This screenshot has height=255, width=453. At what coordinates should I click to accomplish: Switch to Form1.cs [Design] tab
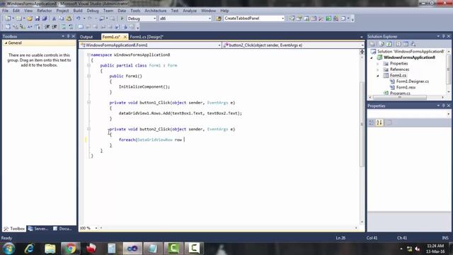[147, 37]
